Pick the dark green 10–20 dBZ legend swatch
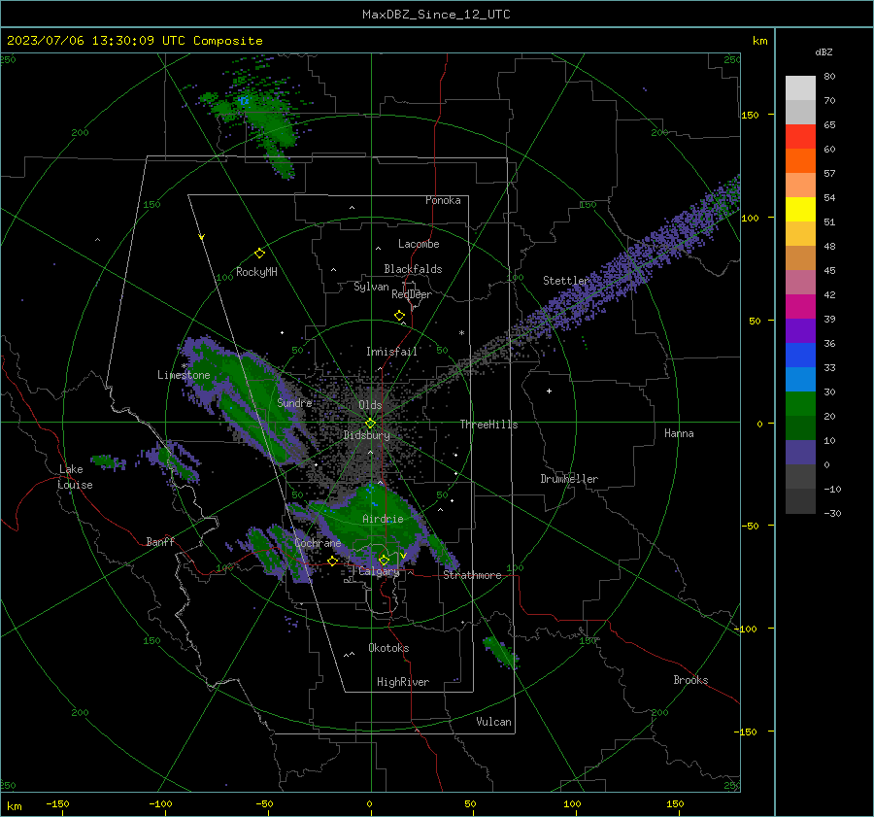Viewport: 874px width, 817px height. [800, 427]
